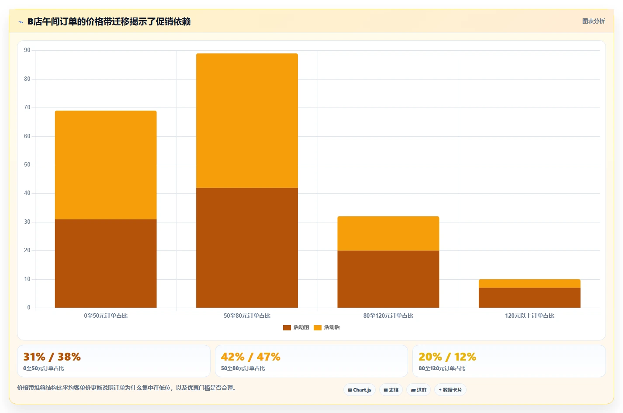Image resolution: width=623 pixels, height=413 pixels.
Task: Select the 活动前 bar segment for 120元以上
Action: (530, 298)
